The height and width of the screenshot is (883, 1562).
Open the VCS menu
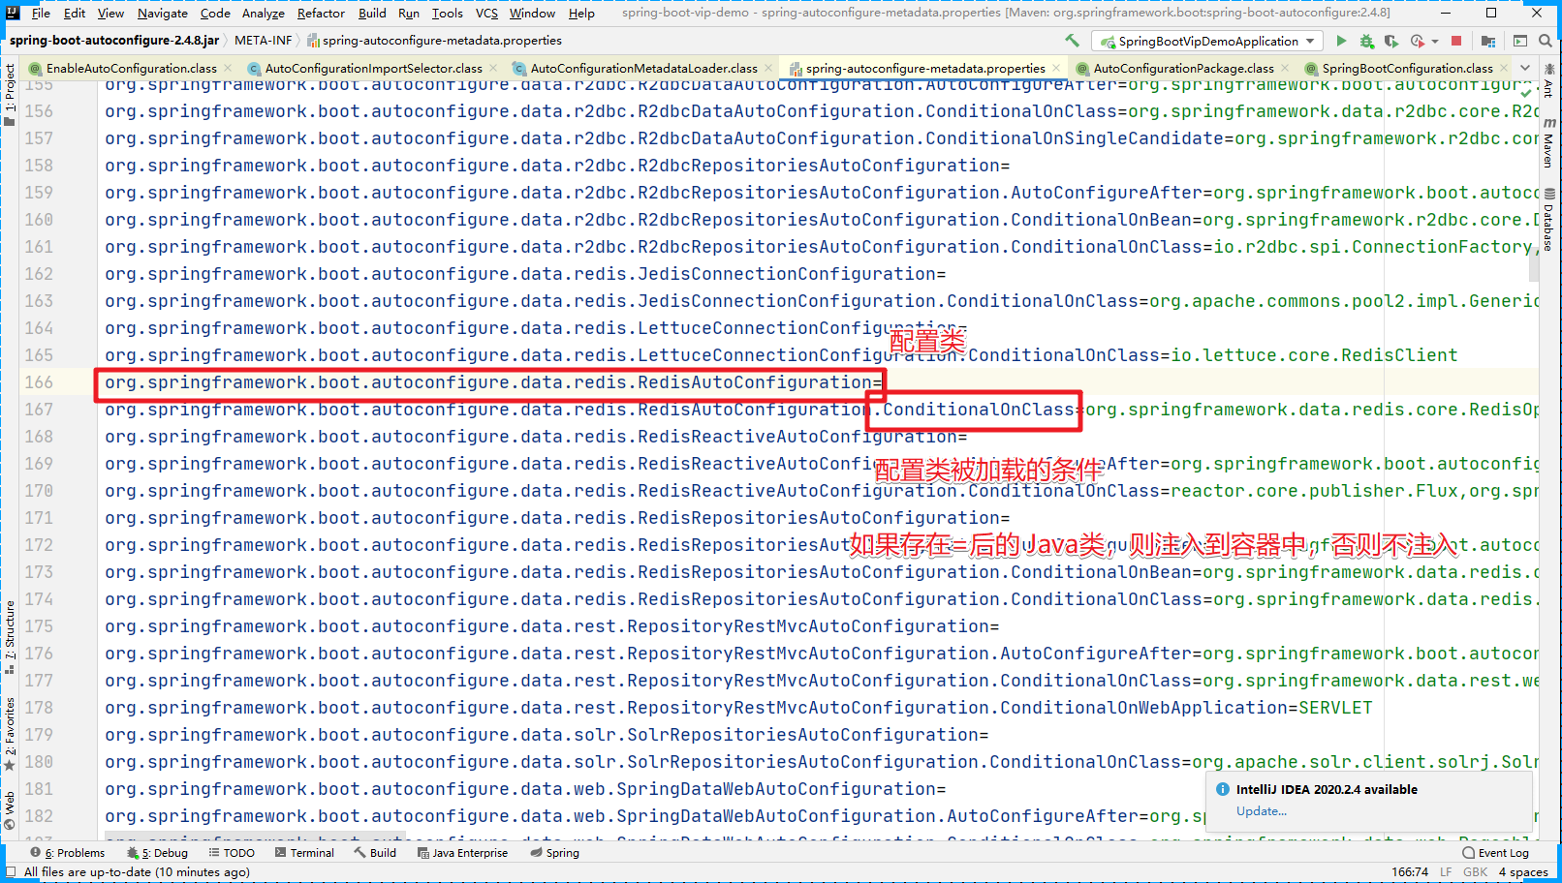point(486,13)
